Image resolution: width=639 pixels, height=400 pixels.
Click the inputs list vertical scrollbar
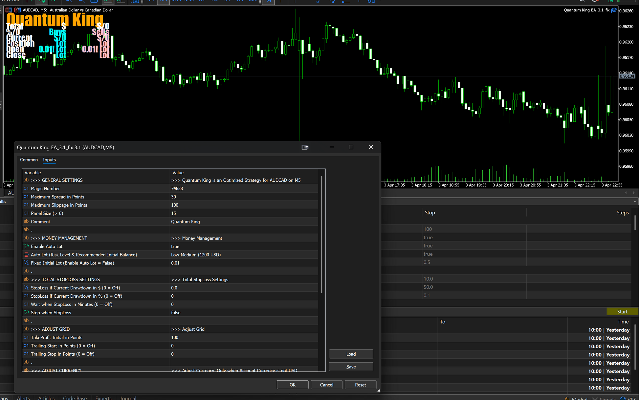pyautogui.click(x=321, y=234)
